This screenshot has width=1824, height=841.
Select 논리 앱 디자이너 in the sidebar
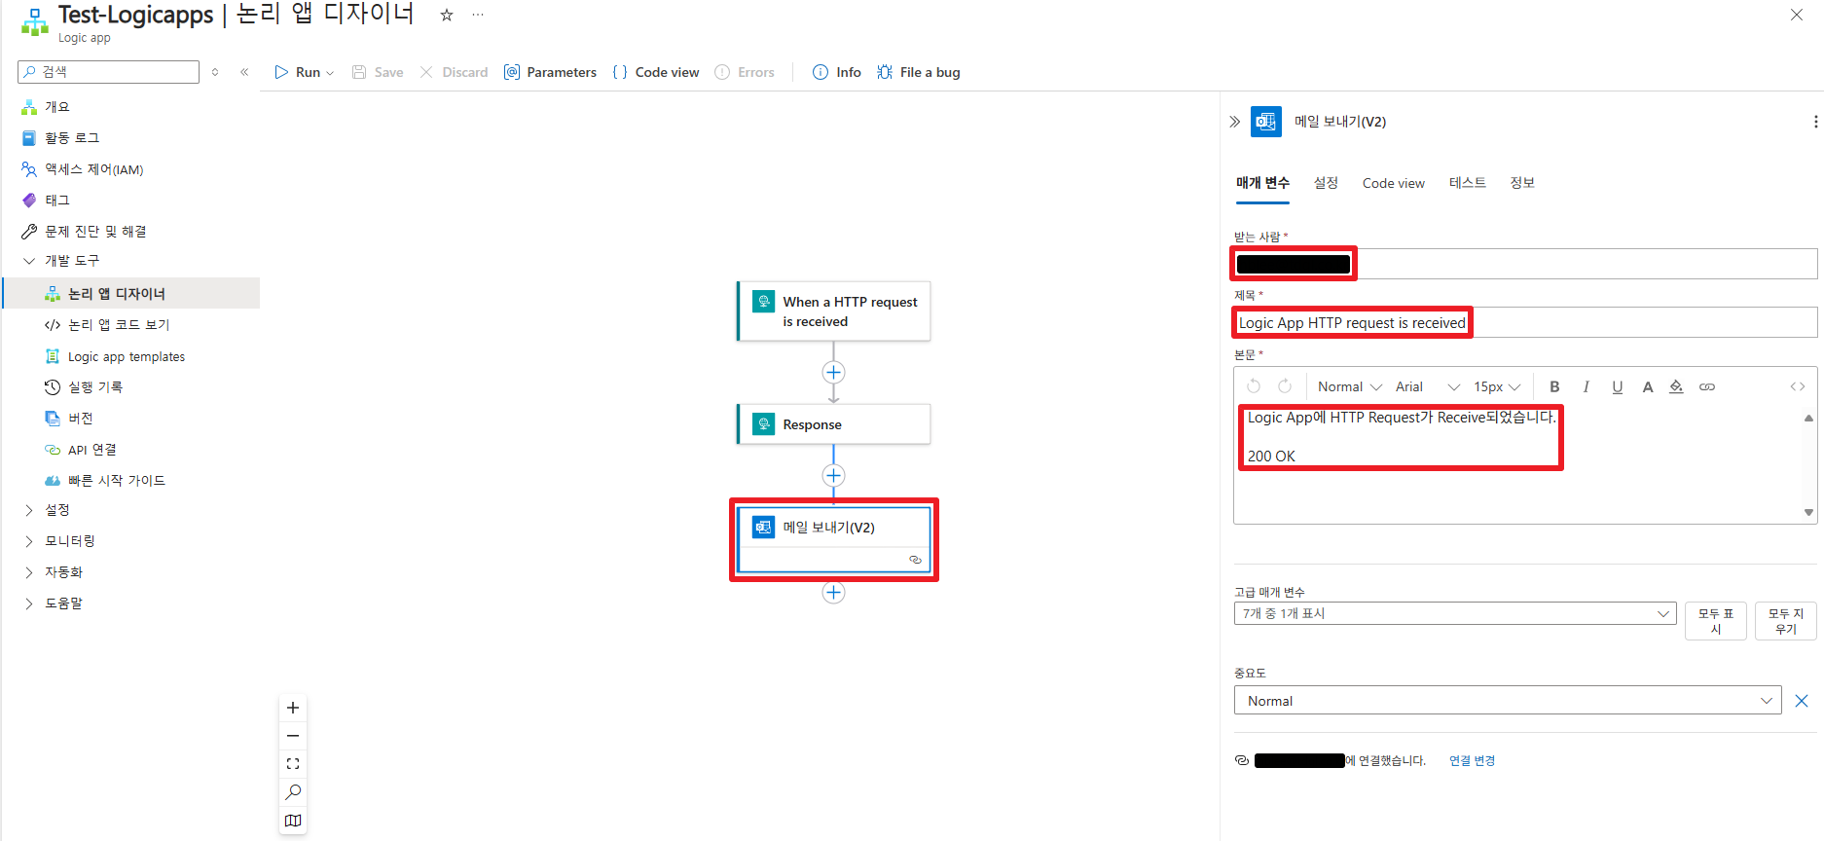tap(130, 294)
